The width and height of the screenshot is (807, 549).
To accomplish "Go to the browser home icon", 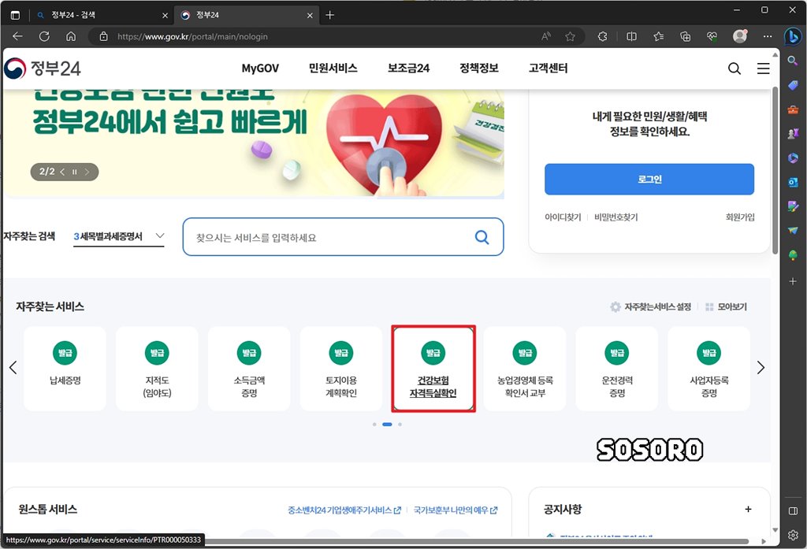I will click(x=71, y=36).
